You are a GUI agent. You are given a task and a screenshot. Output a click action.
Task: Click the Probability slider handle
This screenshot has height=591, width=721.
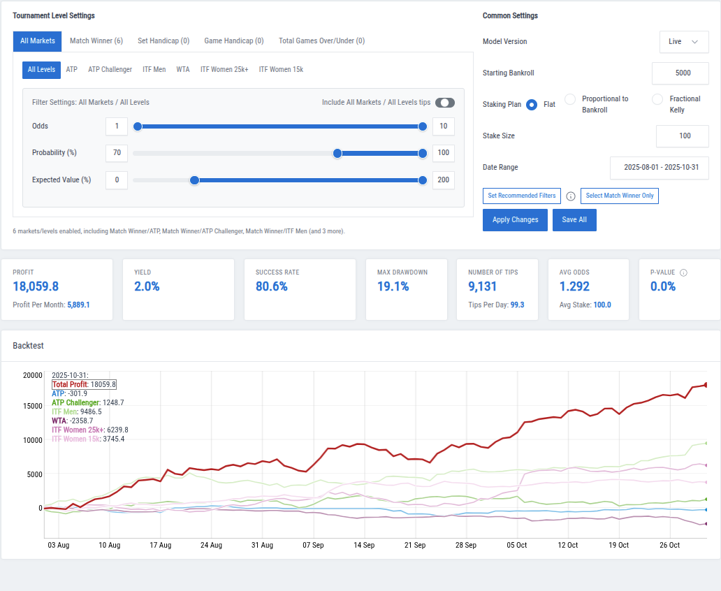click(337, 153)
